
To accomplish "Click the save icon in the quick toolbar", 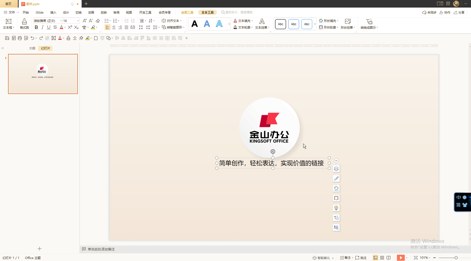I will coord(7,38).
